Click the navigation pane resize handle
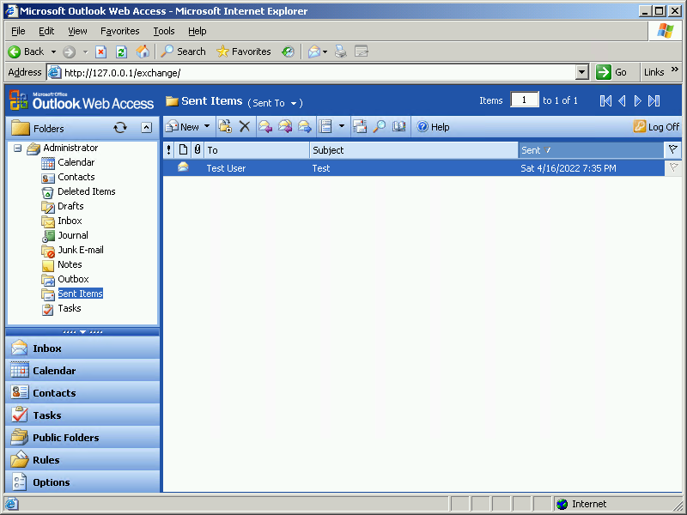Image resolution: width=687 pixels, height=515 pixels. click(x=82, y=331)
